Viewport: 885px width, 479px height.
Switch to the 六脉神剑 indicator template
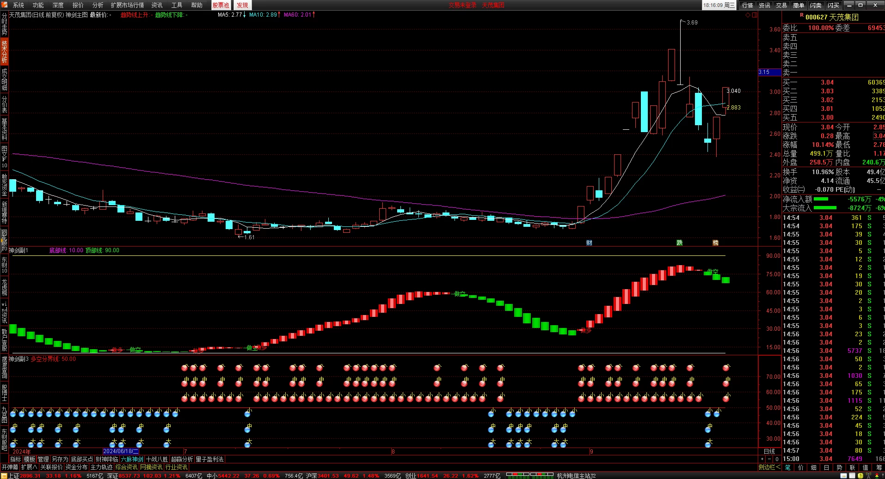pyautogui.click(x=132, y=459)
